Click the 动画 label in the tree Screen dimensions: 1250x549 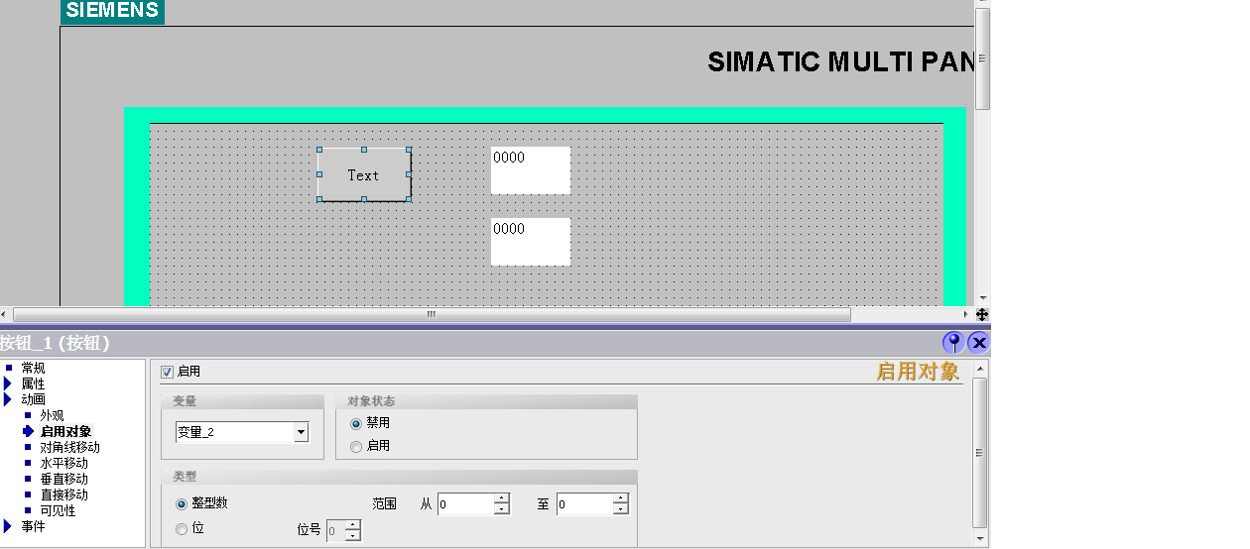pos(33,399)
